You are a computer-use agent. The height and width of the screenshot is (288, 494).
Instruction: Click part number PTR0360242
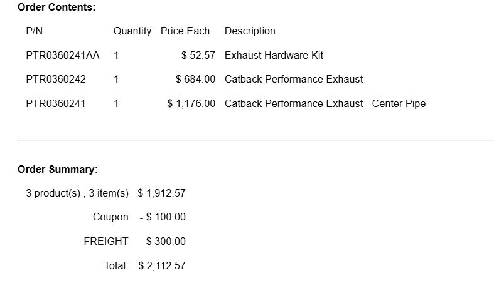click(56, 80)
